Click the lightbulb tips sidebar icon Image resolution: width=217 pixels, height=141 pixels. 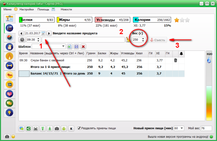(x=9, y=112)
